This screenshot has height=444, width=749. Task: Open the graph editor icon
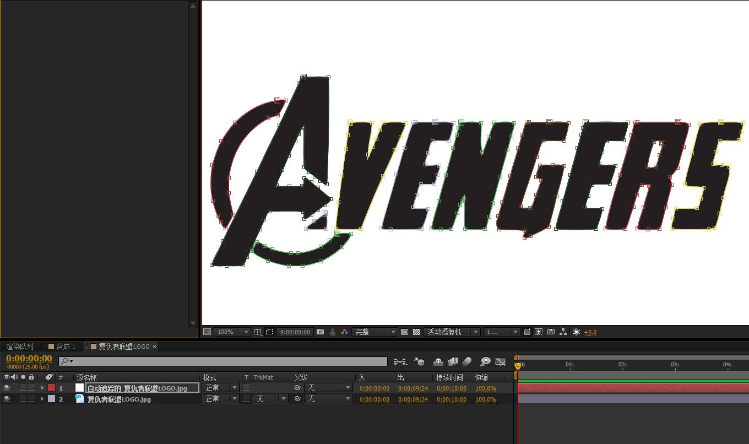click(x=500, y=361)
